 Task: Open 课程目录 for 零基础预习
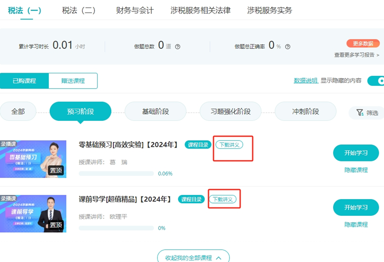[x=198, y=145]
